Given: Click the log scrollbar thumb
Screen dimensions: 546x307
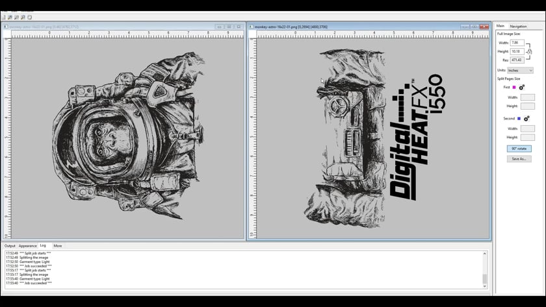Looking at the screenshot, I should tap(484, 279).
